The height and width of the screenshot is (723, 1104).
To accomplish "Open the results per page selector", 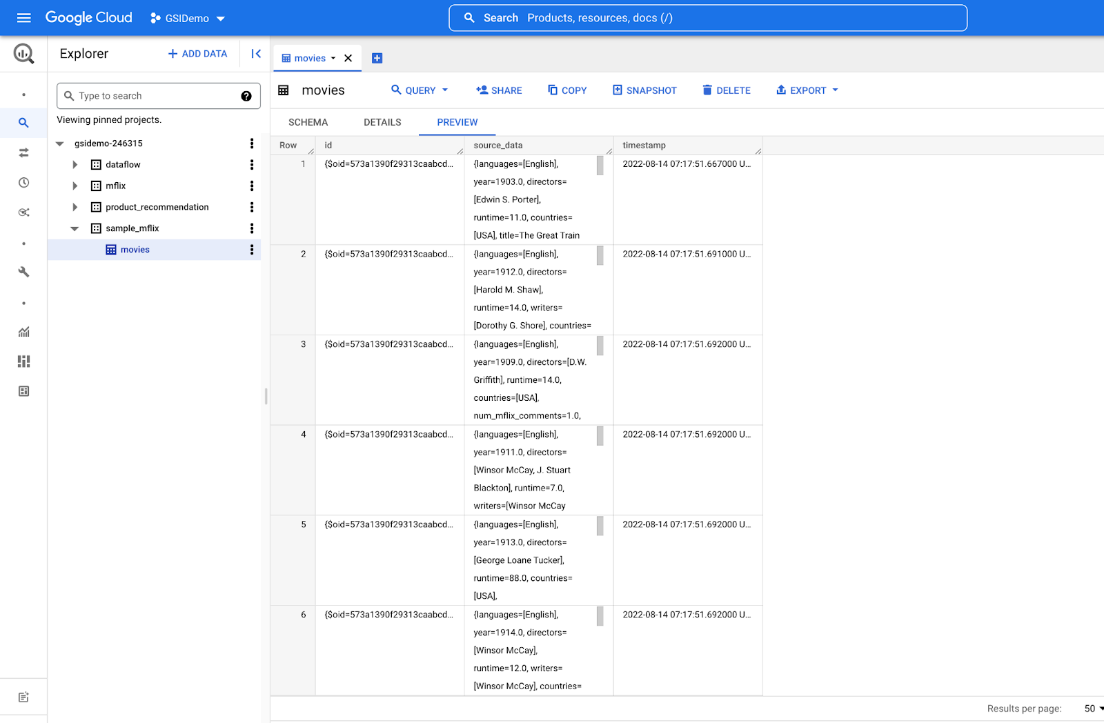I will [x=1090, y=709].
